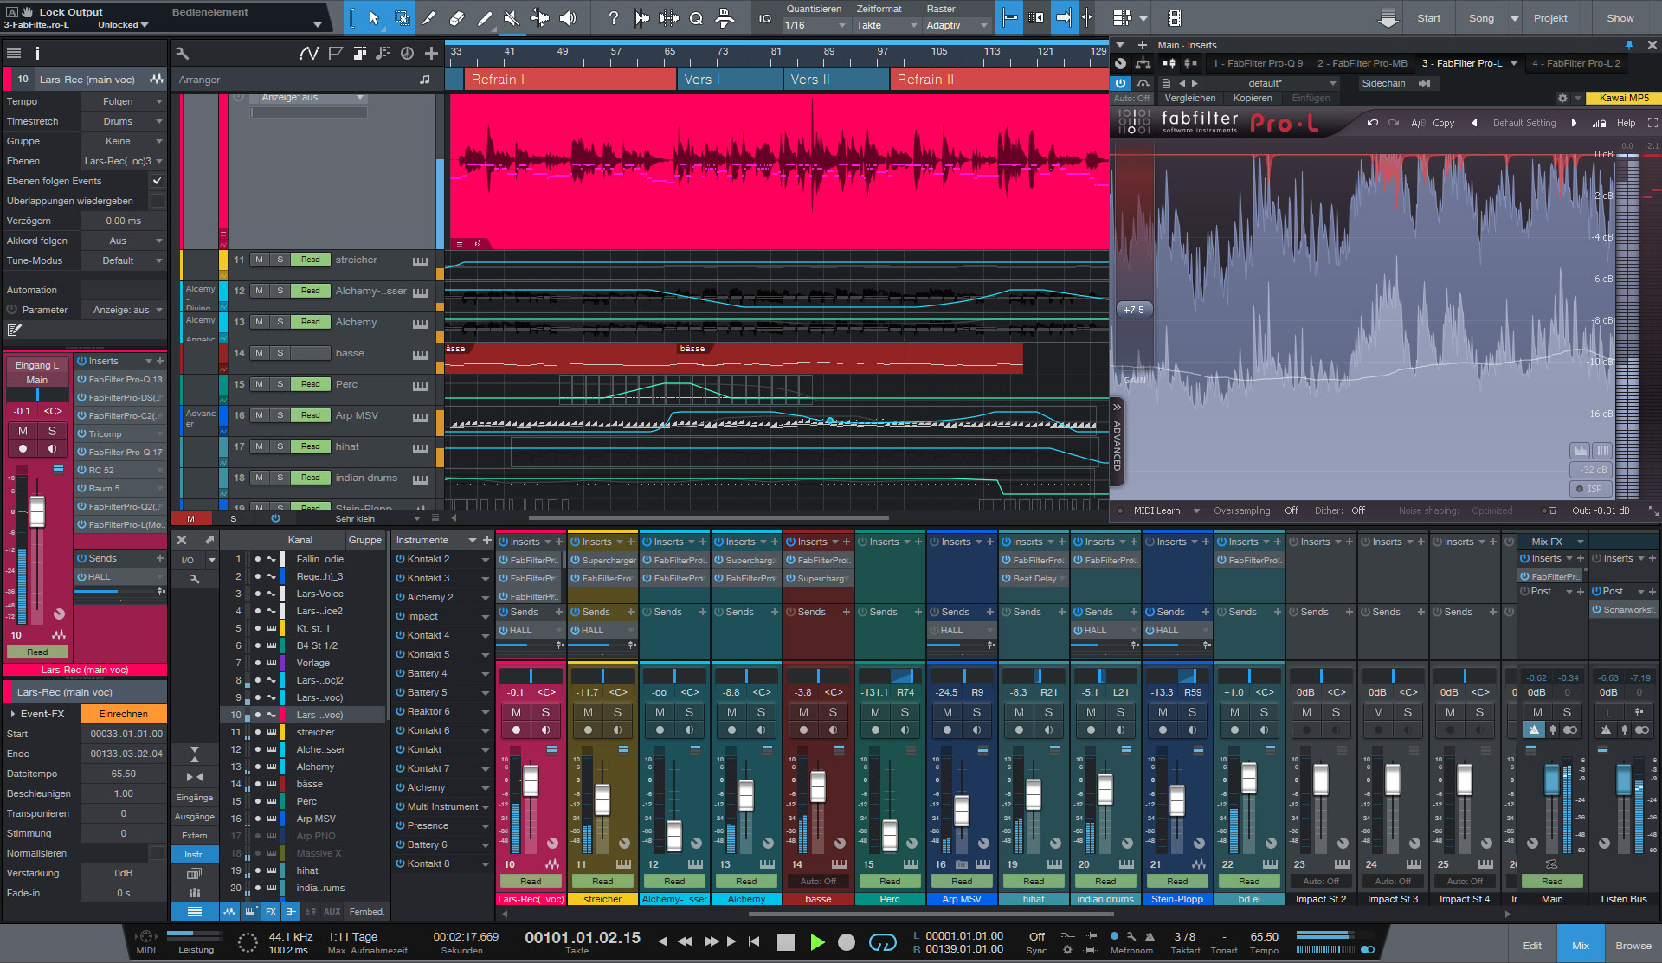Viewport: 1662px width, 963px height.
Task: Open the Show page
Action: click(x=1620, y=18)
